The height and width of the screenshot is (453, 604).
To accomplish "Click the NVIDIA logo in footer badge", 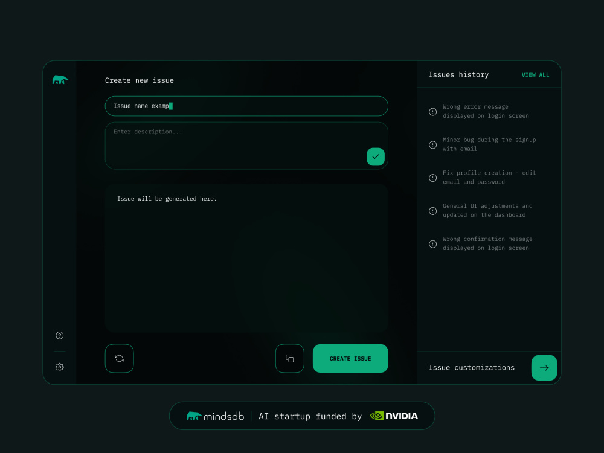I will (x=394, y=416).
